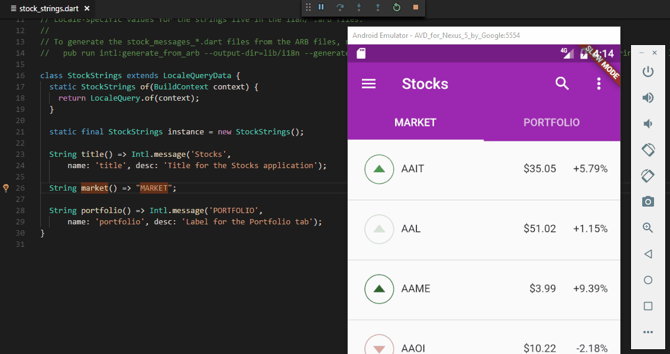Switch to the PORTFOLIO tab
Viewport: 670px width, 354px height.
(552, 123)
